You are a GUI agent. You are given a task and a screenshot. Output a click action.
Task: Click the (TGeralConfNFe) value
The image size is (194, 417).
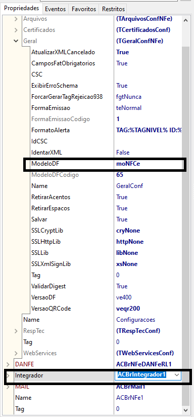click(139, 41)
